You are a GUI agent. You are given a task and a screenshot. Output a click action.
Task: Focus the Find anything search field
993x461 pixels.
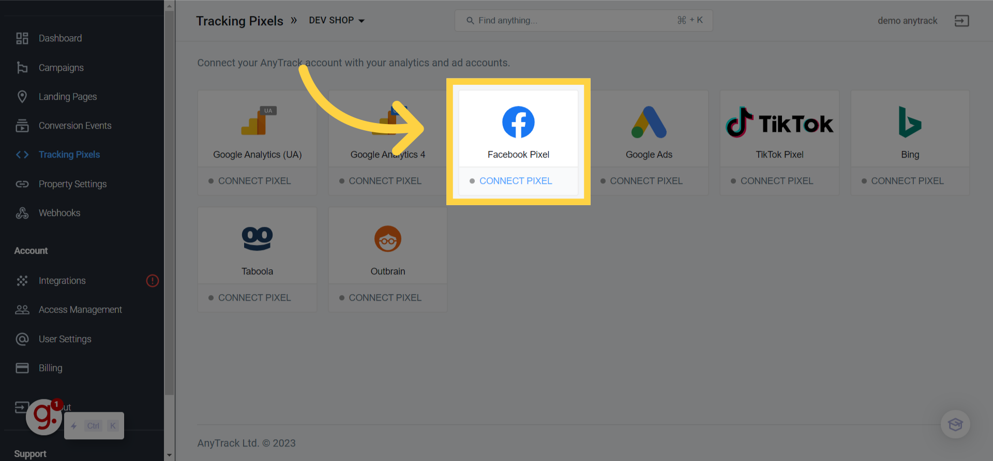click(583, 21)
